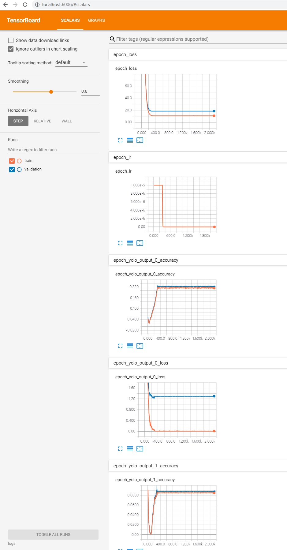287x550 pixels.
Task: Toggle y-axis log scale on epoch_loss chart
Action: tap(130, 140)
